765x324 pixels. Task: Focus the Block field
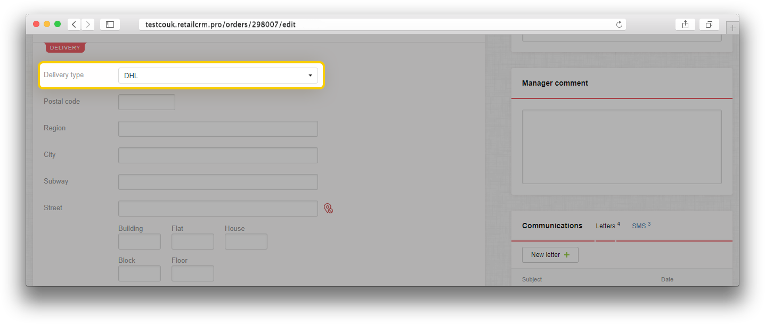click(x=140, y=273)
